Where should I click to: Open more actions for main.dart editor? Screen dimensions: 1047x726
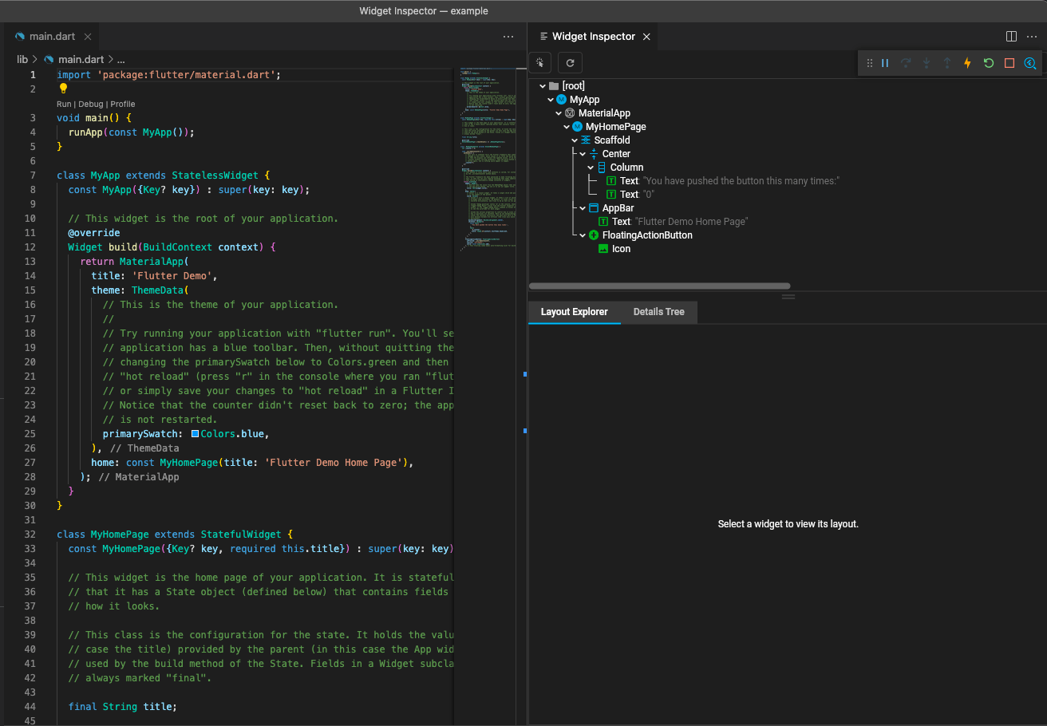[508, 37]
